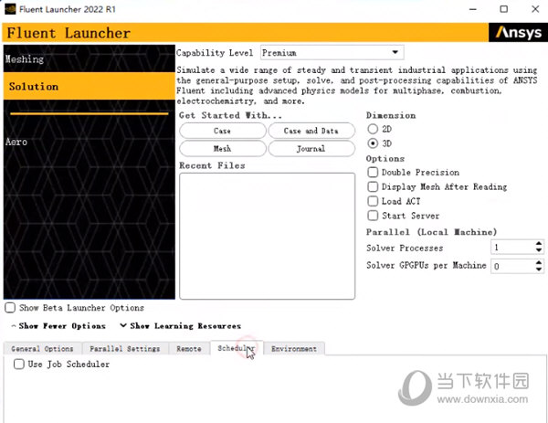Screen dimensions: 548x423
Task: Enable Use Job Scheduler checkbox
Action: tap(19, 365)
